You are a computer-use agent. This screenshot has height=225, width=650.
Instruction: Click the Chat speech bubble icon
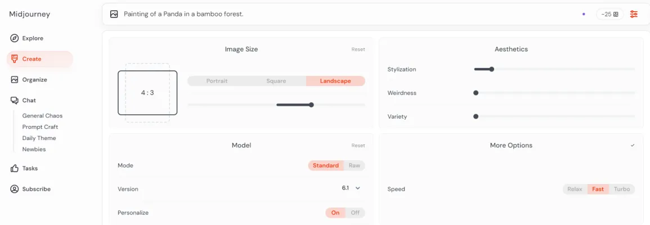click(x=15, y=101)
